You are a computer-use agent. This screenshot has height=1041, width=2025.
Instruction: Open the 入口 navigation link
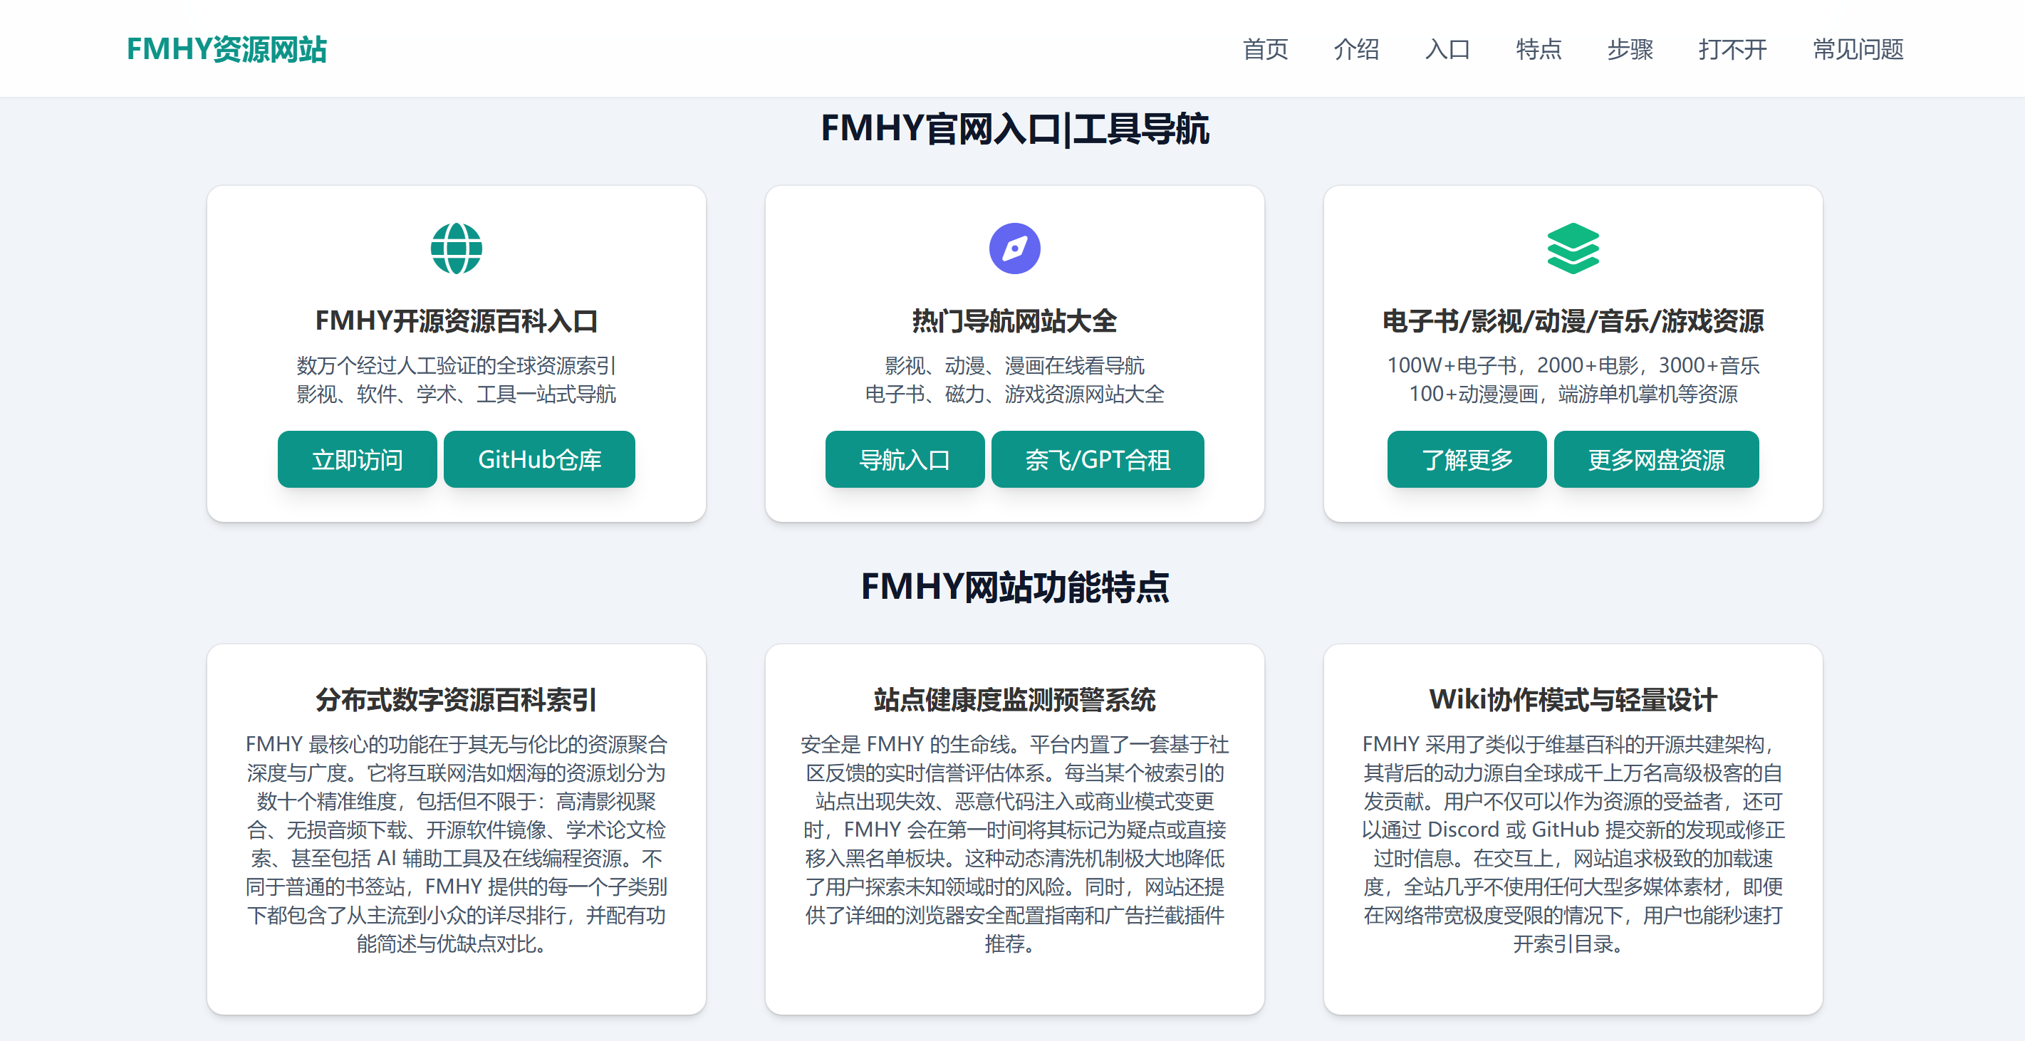(1447, 50)
